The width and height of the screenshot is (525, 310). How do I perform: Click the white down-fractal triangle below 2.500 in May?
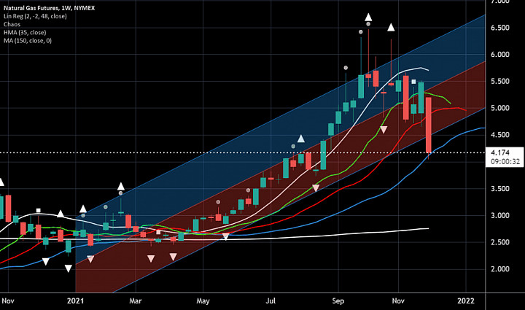pos(225,237)
